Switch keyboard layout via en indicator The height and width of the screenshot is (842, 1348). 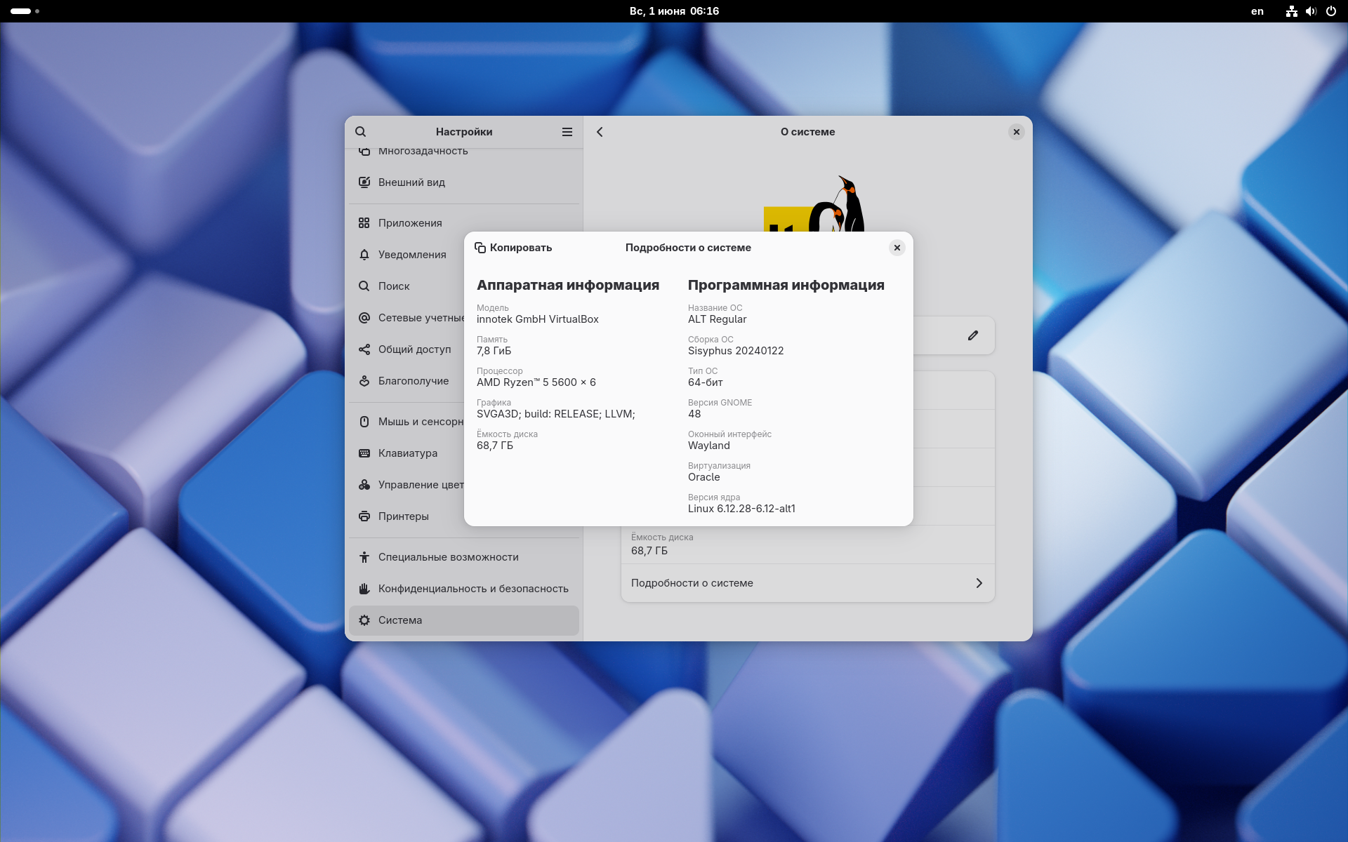(x=1257, y=11)
